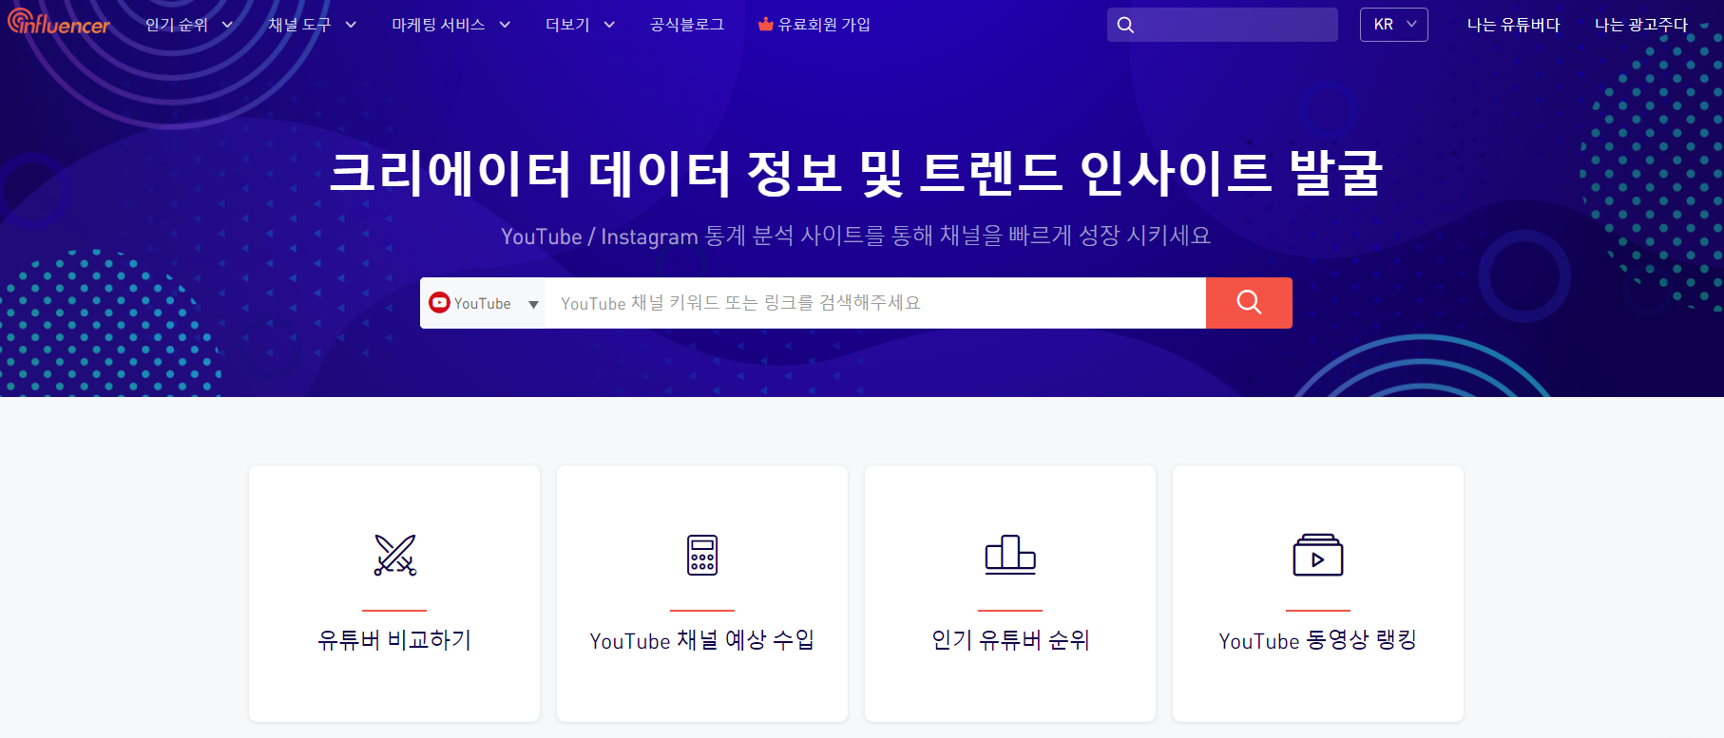Click 나는 유튜버다 link
Screen dimensions: 1724x738
[x=1514, y=25]
